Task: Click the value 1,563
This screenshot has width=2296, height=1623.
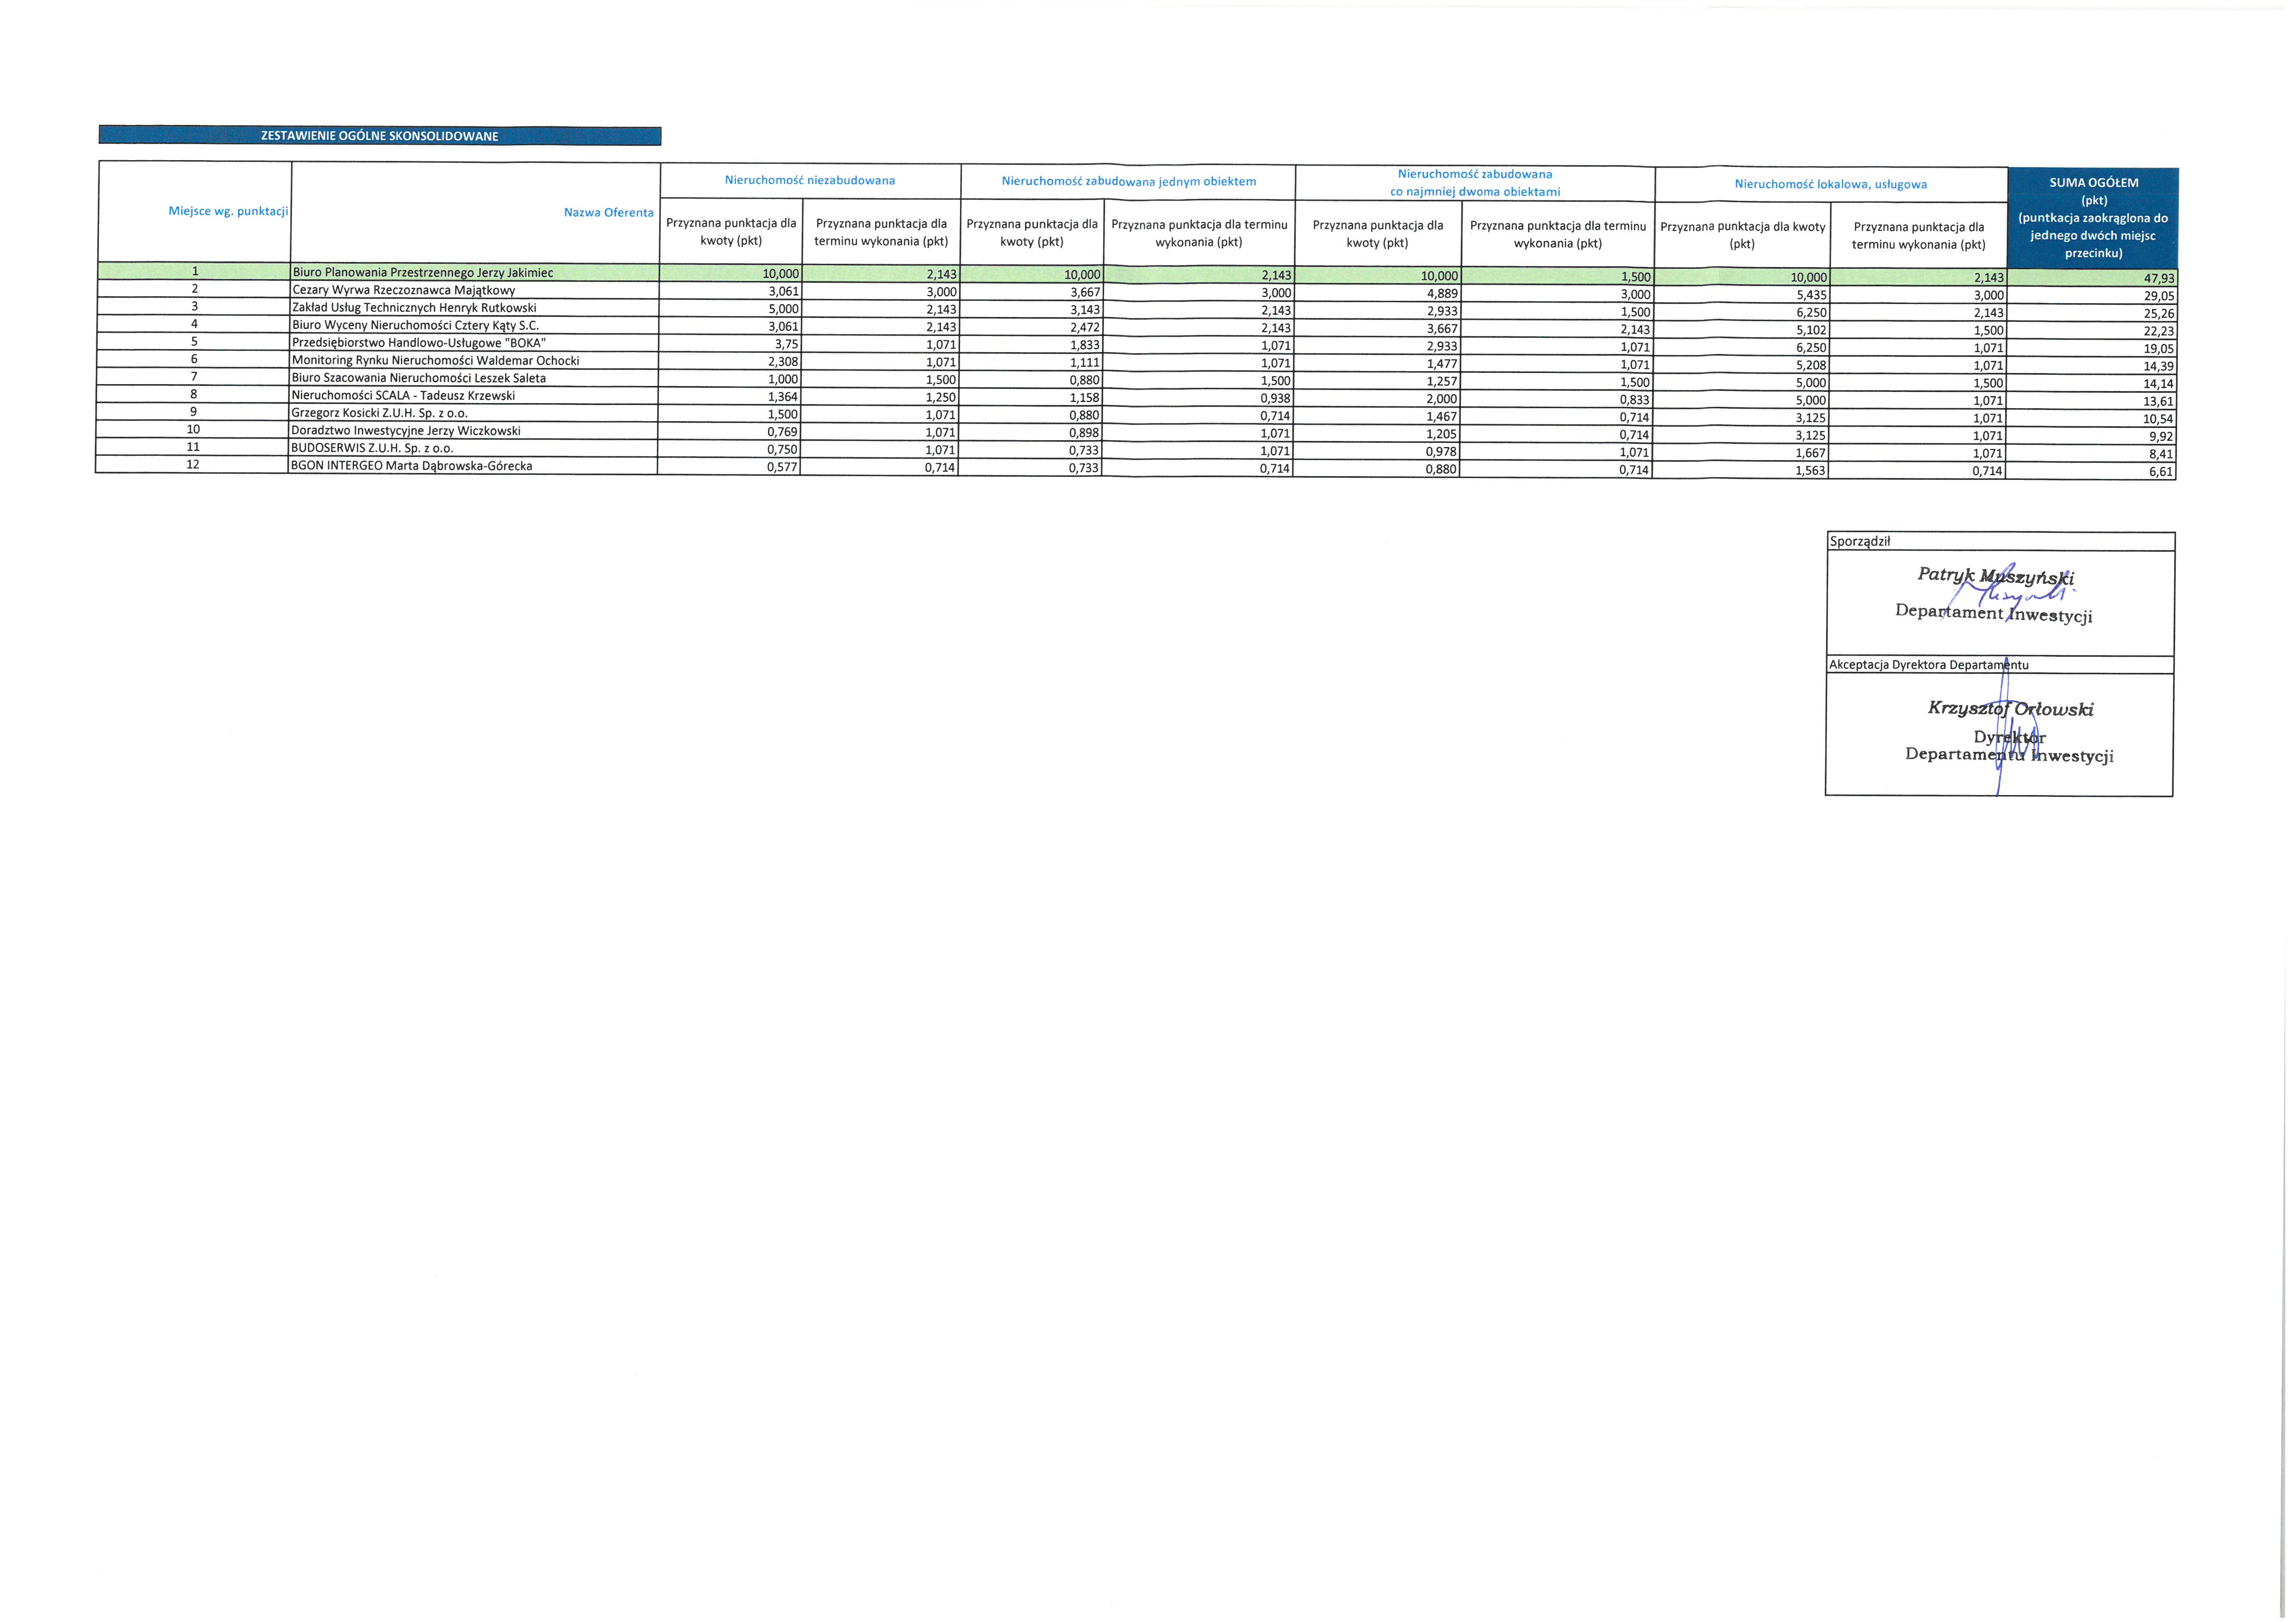Action: (x=1810, y=471)
